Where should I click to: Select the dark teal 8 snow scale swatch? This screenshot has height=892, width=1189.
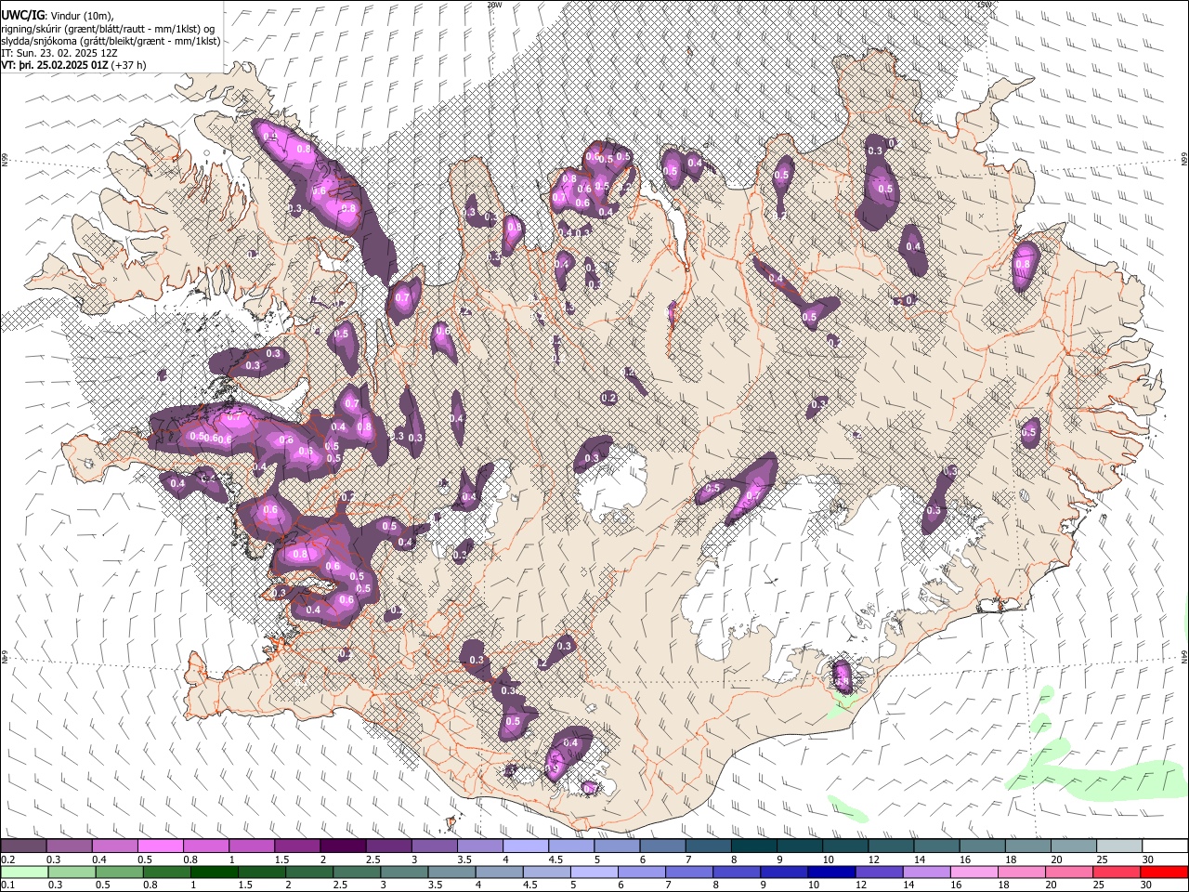[x=753, y=846]
